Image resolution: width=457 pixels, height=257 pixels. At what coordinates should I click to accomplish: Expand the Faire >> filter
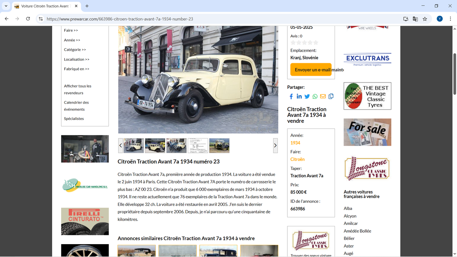click(x=71, y=30)
